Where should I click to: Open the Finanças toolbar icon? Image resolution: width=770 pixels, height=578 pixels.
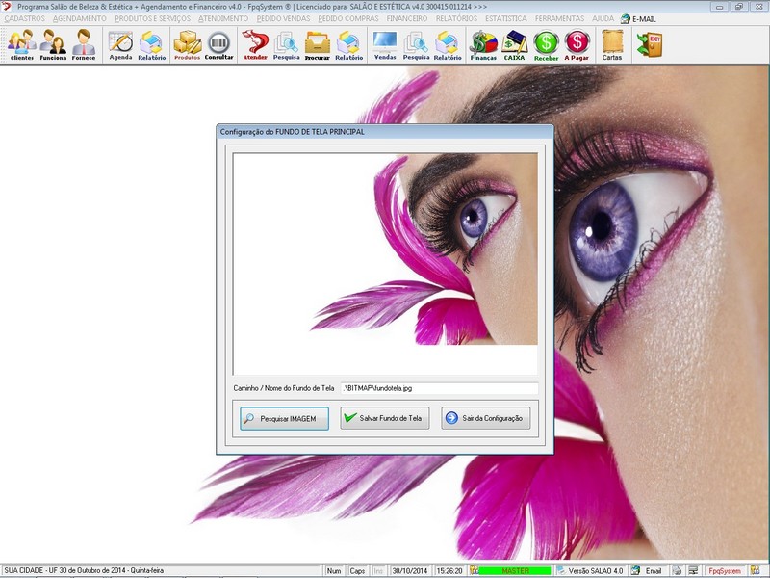pyautogui.click(x=483, y=44)
